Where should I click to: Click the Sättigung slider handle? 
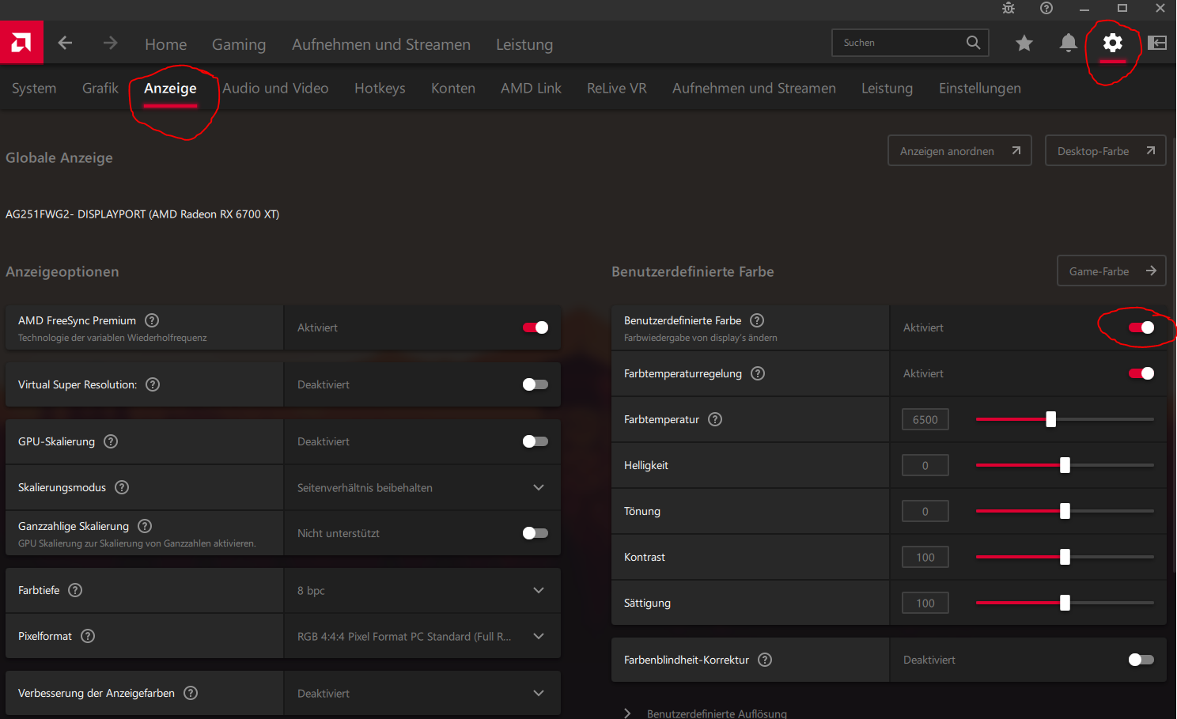tap(1065, 603)
